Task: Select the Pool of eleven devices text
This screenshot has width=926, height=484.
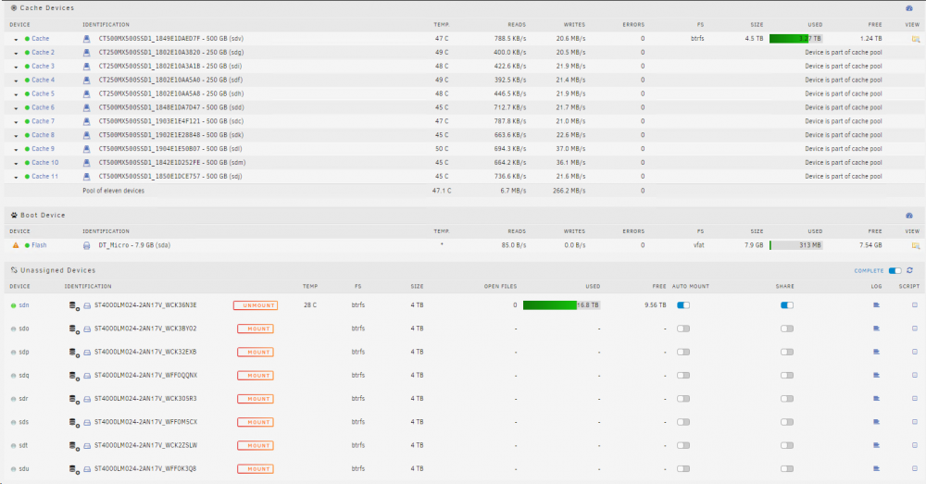Action: click(113, 191)
